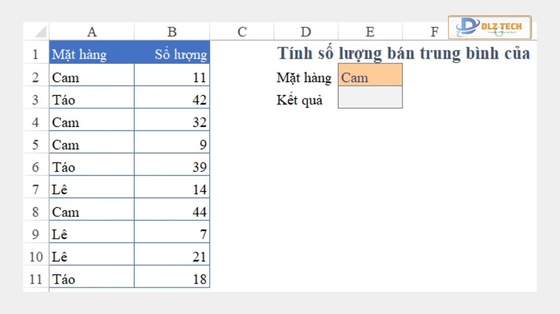Select row 11 header
Screen dimensions: 560x314
(x=36, y=279)
